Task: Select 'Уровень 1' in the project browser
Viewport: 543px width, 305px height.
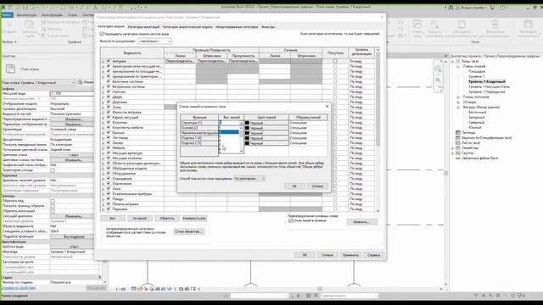Action: click(476, 76)
